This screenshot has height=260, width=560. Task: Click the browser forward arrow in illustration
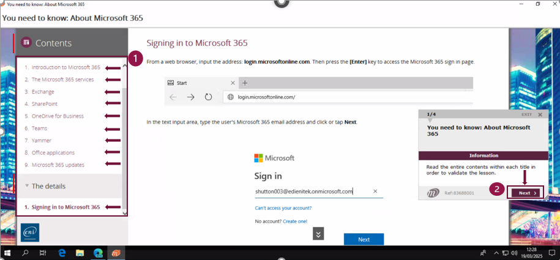[x=191, y=97]
